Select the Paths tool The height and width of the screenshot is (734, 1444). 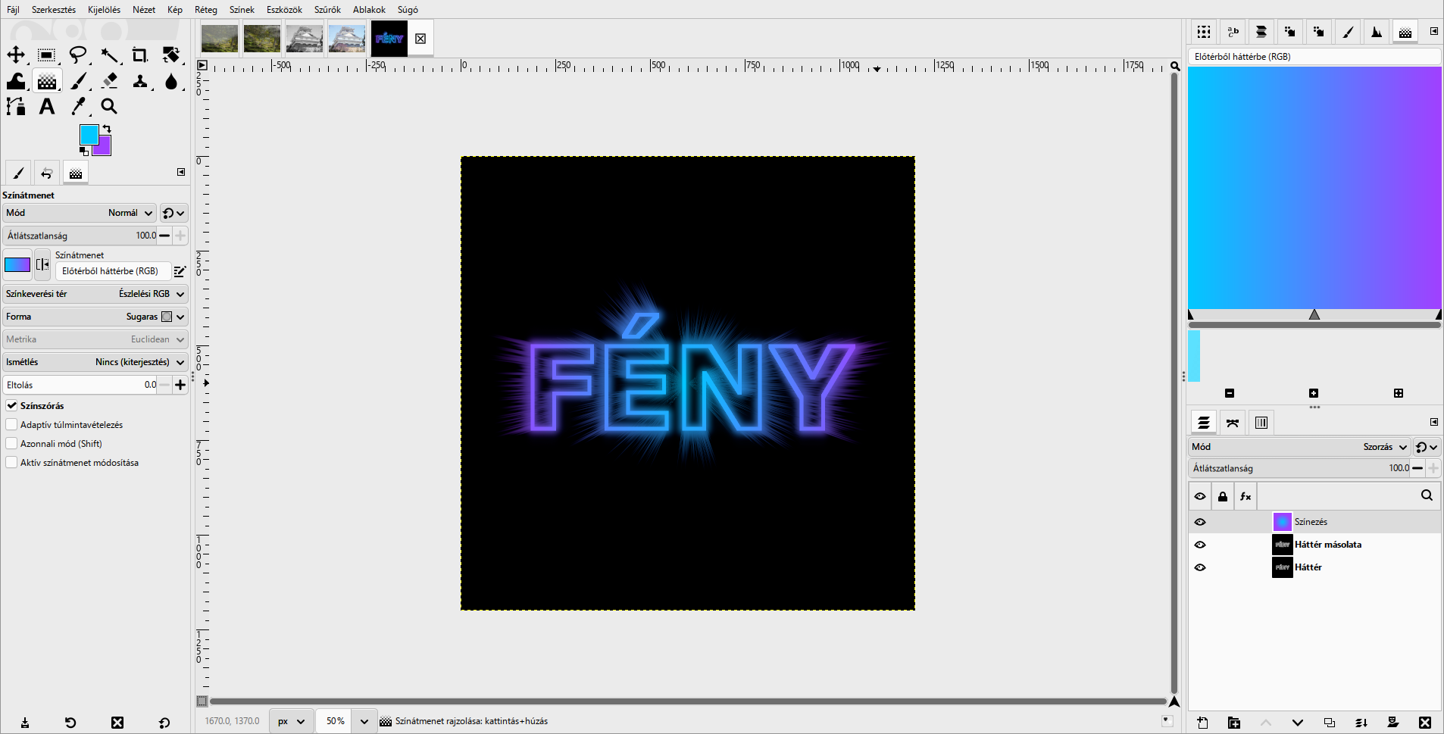click(x=16, y=106)
